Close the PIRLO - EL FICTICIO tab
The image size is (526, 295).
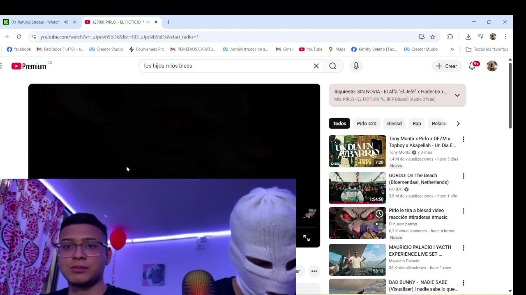[x=156, y=22]
